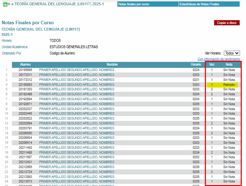Open name link for student 20213073

click(x=77, y=181)
